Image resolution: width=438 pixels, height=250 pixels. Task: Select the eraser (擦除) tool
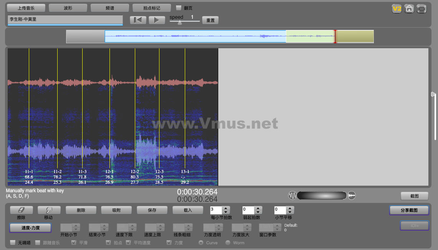pos(21,210)
